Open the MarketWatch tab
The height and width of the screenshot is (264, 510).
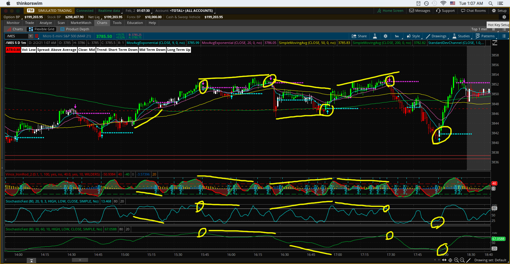(x=81, y=23)
